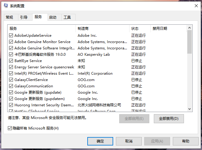The height and width of the screenshot is (150, 202).
Task: Toggle the GalaxyCommunication checkbox
Action: click(x=11, y=86)
